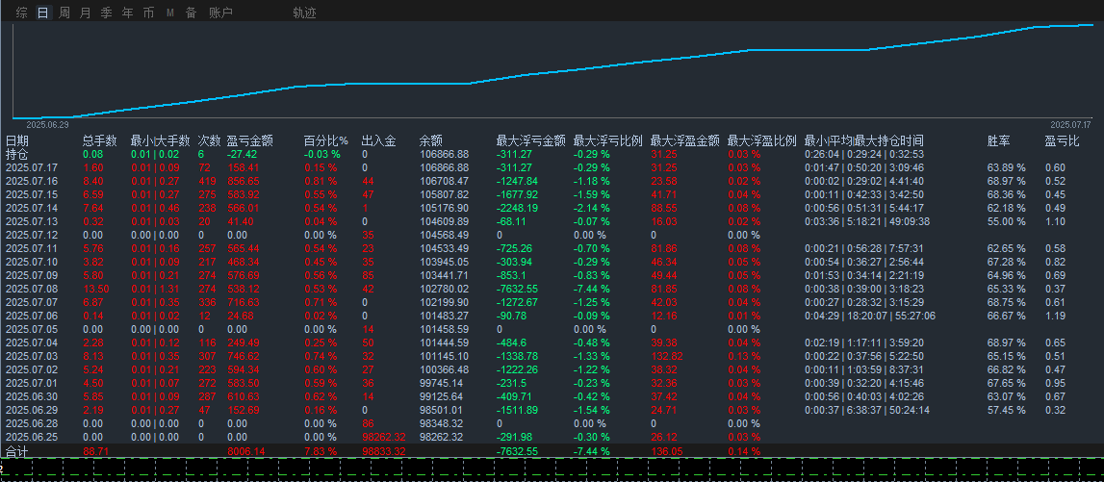Click the 胜率 column header
The image size is (1104, 482).
click(999, 140)
